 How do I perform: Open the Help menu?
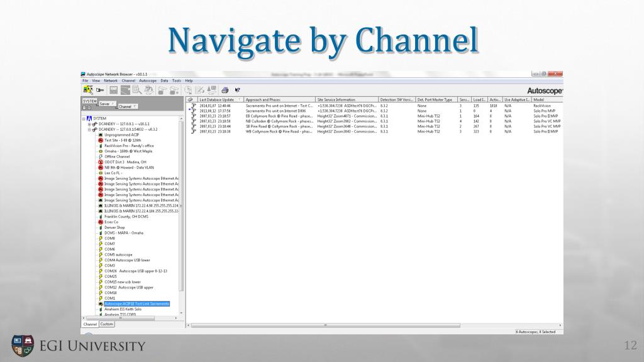pos(189,81)
